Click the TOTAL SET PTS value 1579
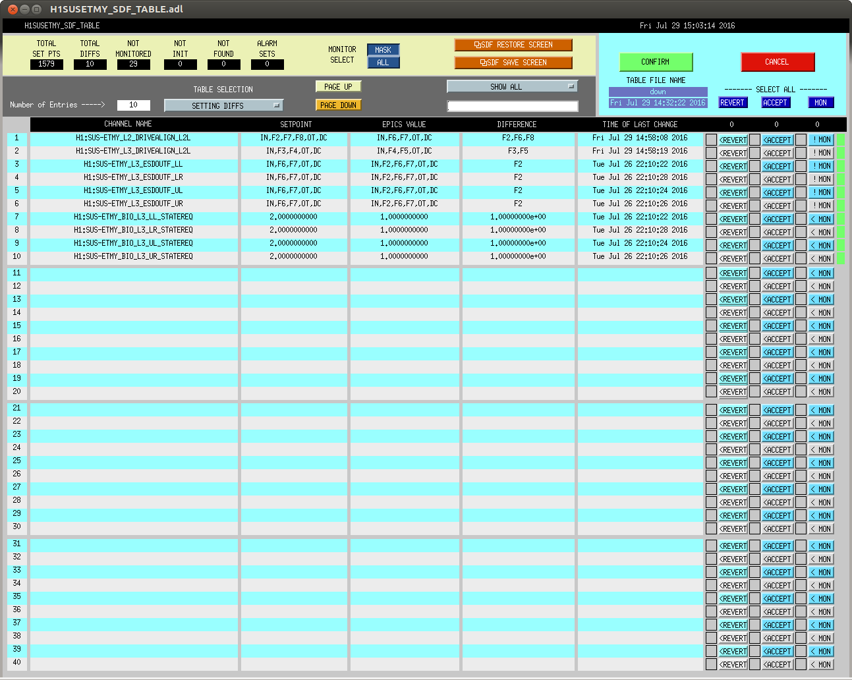This screenshot has width=852, height=680. point(47,64)
